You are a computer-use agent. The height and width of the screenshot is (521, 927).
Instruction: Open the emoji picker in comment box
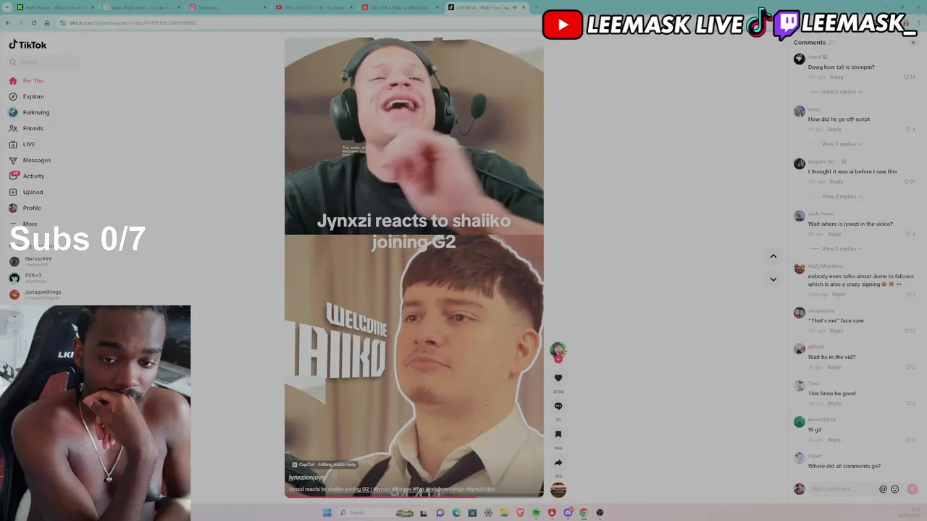click(x=895, y=489)
